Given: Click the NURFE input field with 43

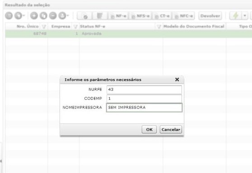Looking at the screenshot, I should [x=144, y=90].
